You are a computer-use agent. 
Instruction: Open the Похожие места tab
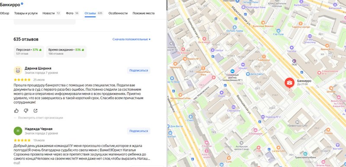coord(144,13)
